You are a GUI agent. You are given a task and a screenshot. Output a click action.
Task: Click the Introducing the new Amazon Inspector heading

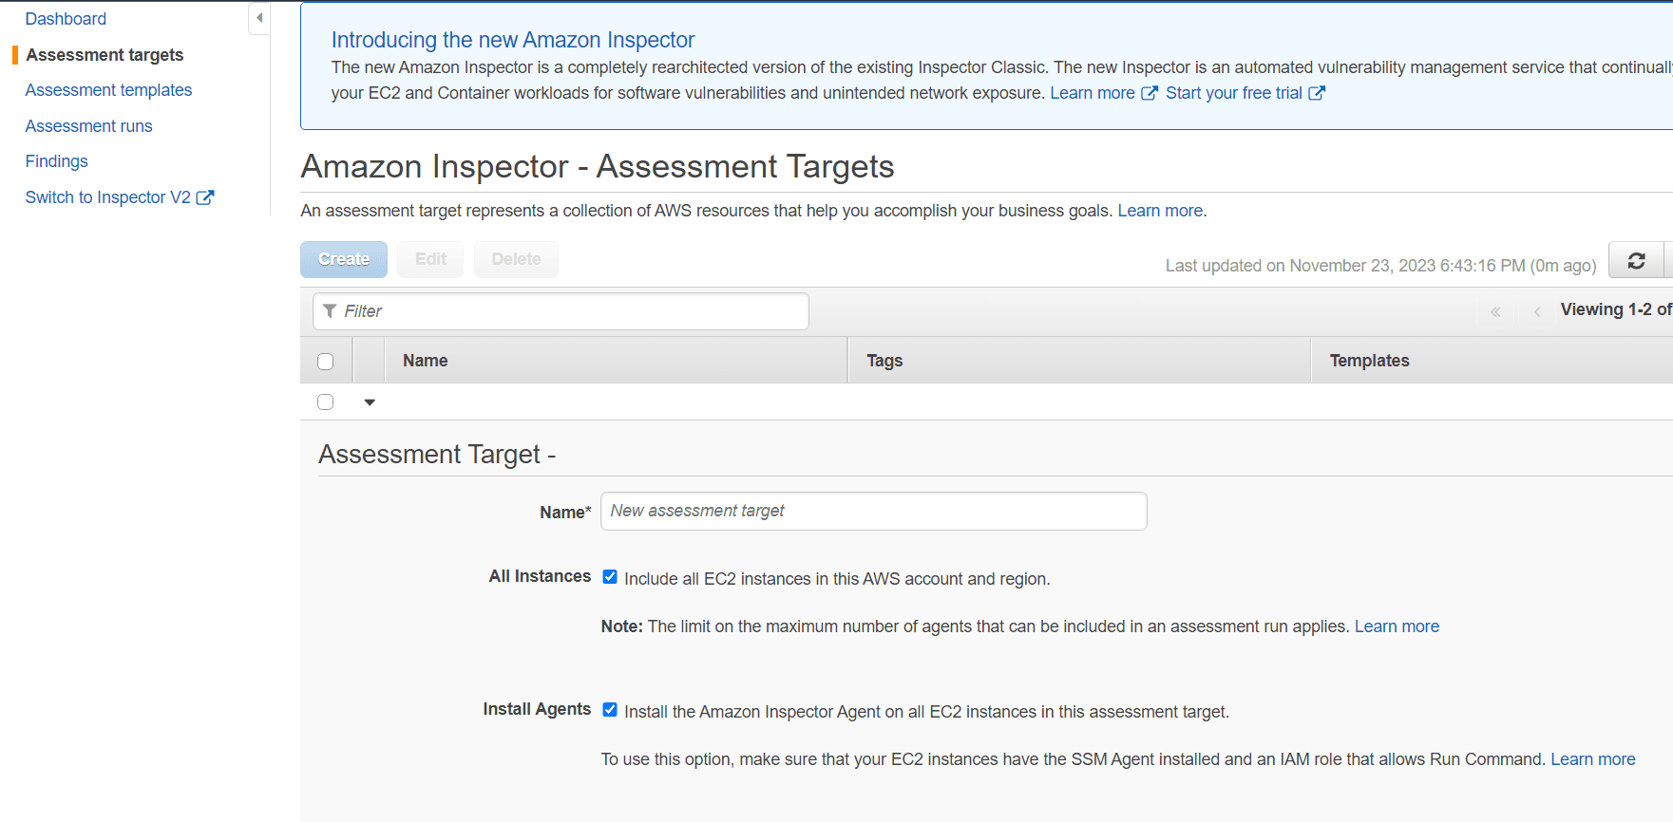pyautogui.click(x=513, y=40)
